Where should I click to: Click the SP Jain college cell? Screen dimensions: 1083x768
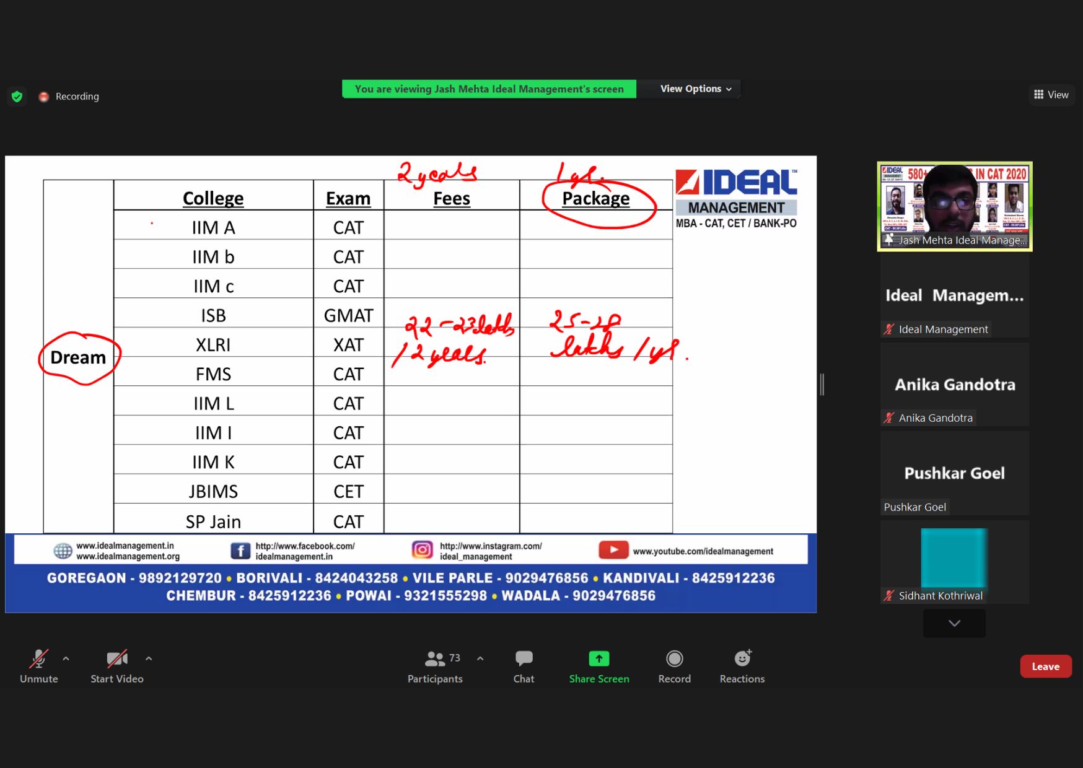click(213, 521)
